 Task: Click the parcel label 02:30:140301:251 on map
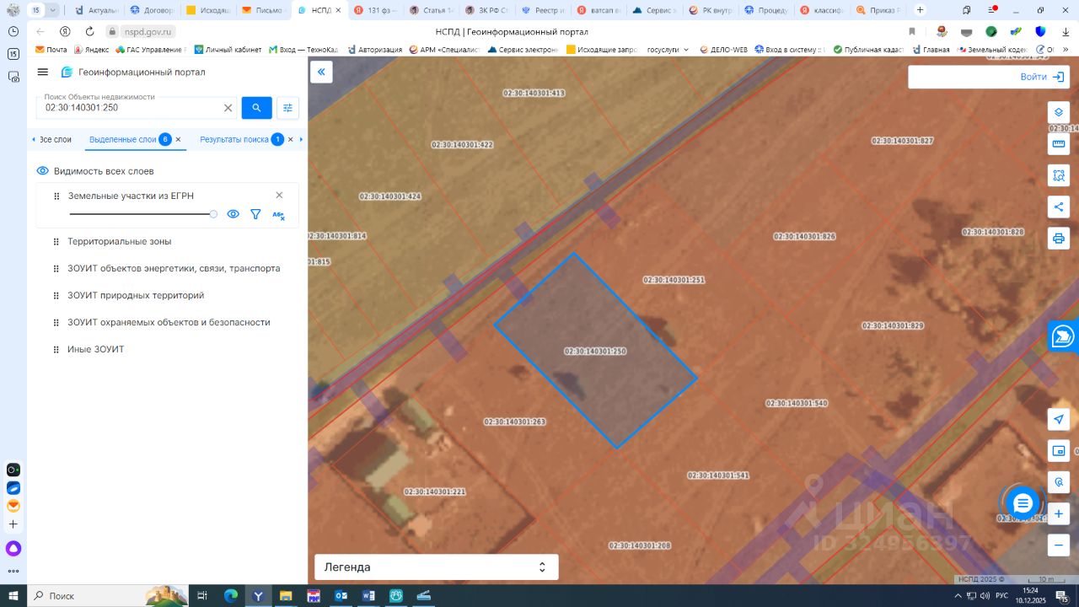(x=674, y=280)
